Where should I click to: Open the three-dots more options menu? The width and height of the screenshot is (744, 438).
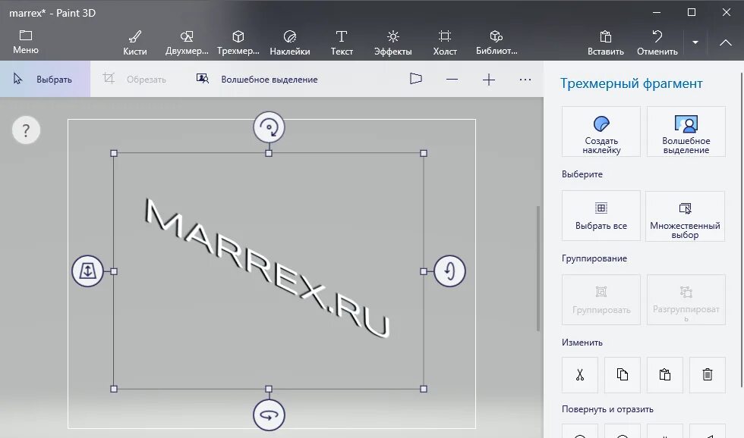(x=525, y=80)
